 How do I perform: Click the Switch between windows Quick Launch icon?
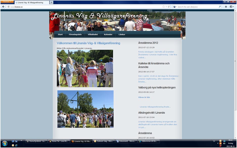(16, 141)
